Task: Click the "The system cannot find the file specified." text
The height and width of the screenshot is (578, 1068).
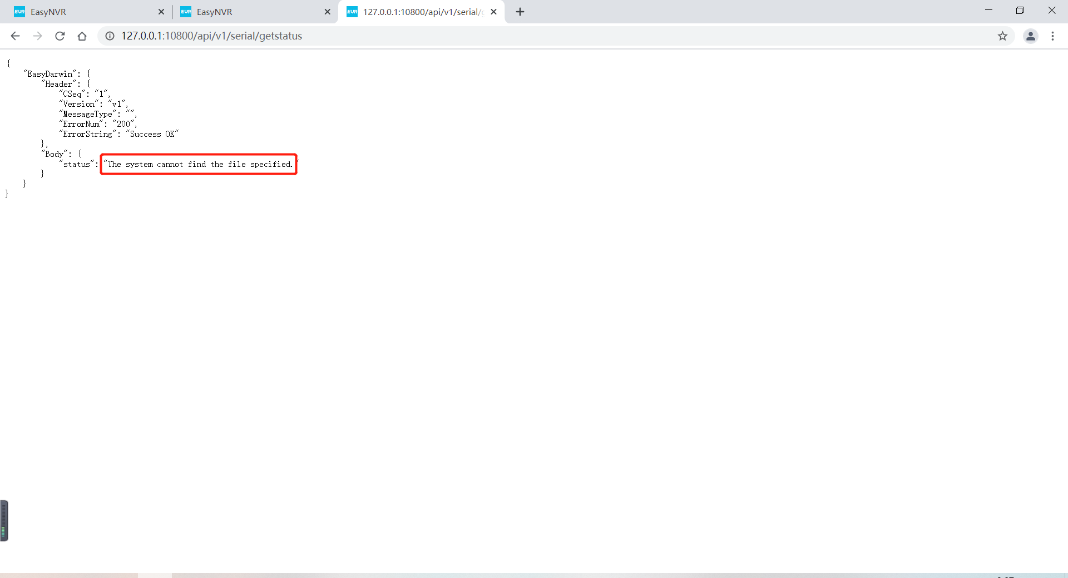Action: pyautogui.click(x=199, y=164)
